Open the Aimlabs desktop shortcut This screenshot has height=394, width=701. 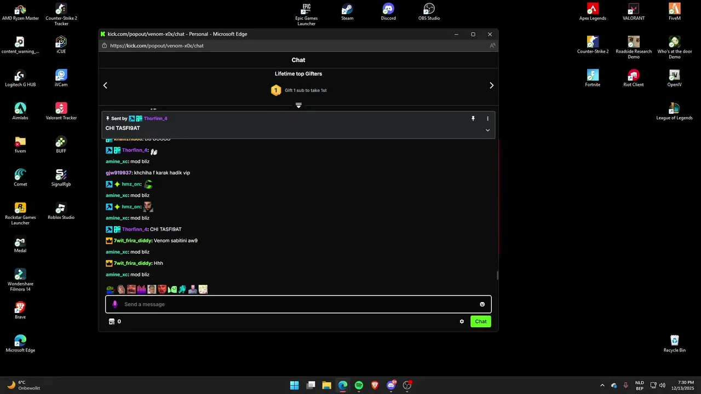tap(20, 112)
